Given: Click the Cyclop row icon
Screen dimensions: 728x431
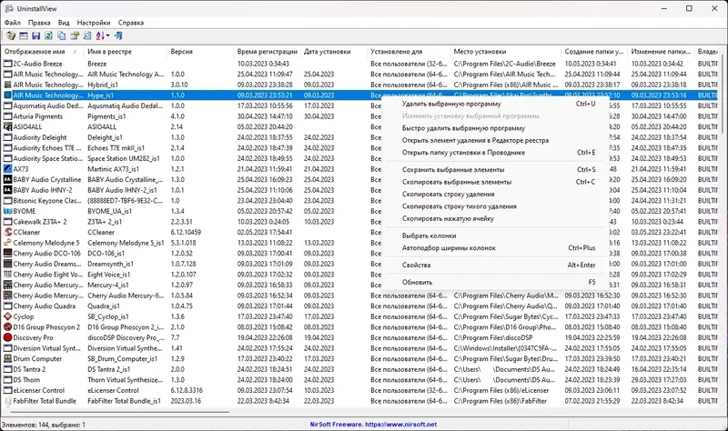Looking at the screenshot, I should [7, 316].
